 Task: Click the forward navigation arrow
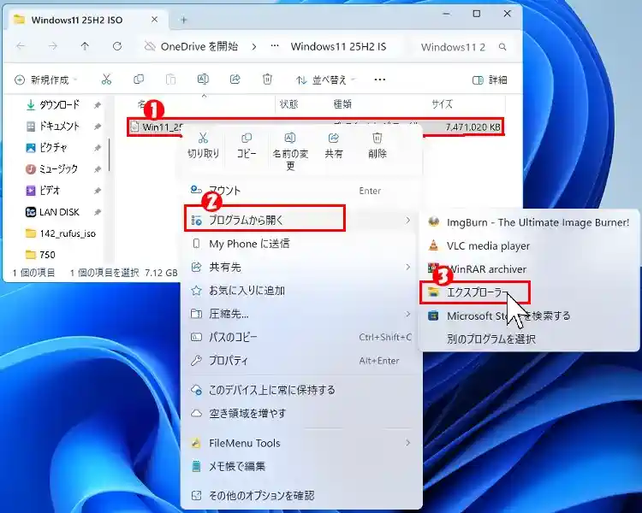[x=53, y=47]
